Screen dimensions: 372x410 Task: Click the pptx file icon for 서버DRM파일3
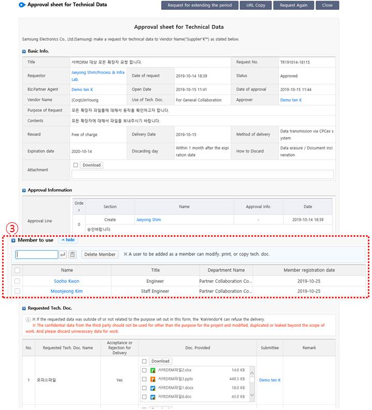pos(153,379)
